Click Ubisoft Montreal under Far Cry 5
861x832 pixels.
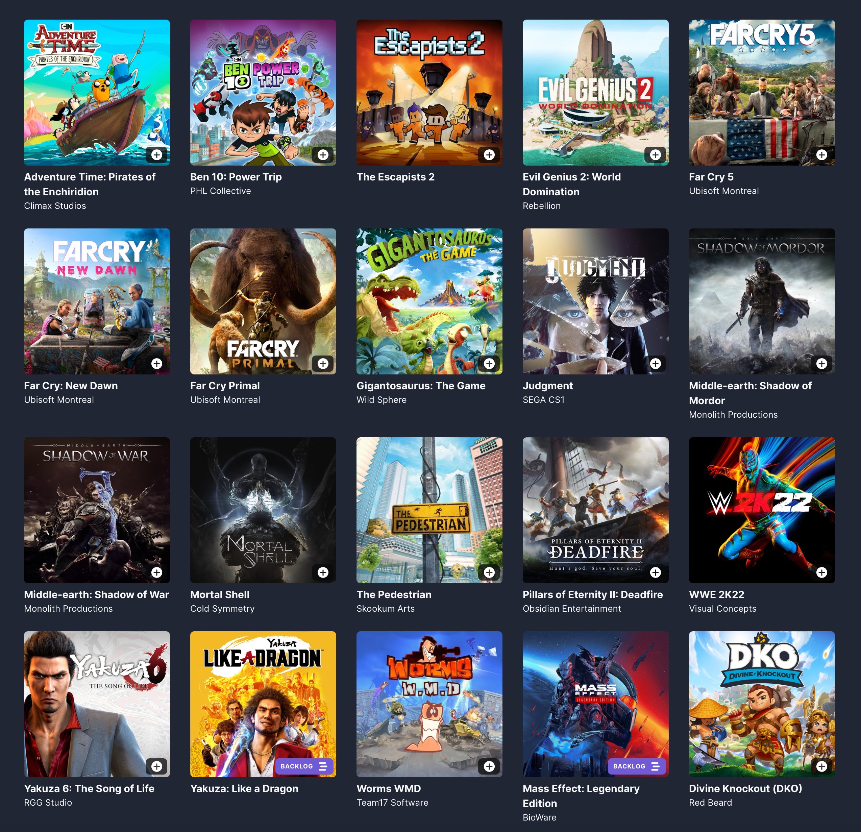(723, 191)
